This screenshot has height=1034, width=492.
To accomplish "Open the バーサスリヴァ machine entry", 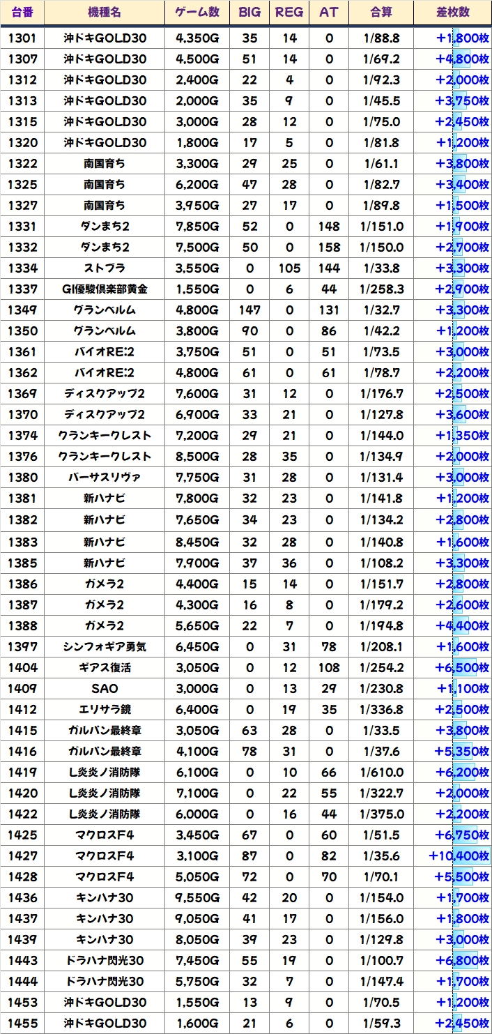I will click(x=105, y=478).
